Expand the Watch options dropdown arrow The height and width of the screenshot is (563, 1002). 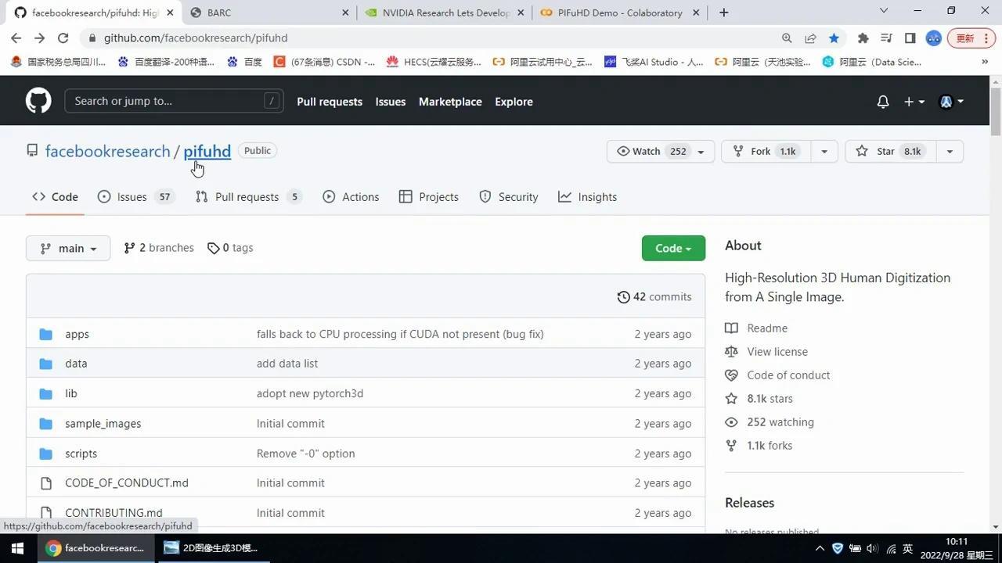[701, 152]
